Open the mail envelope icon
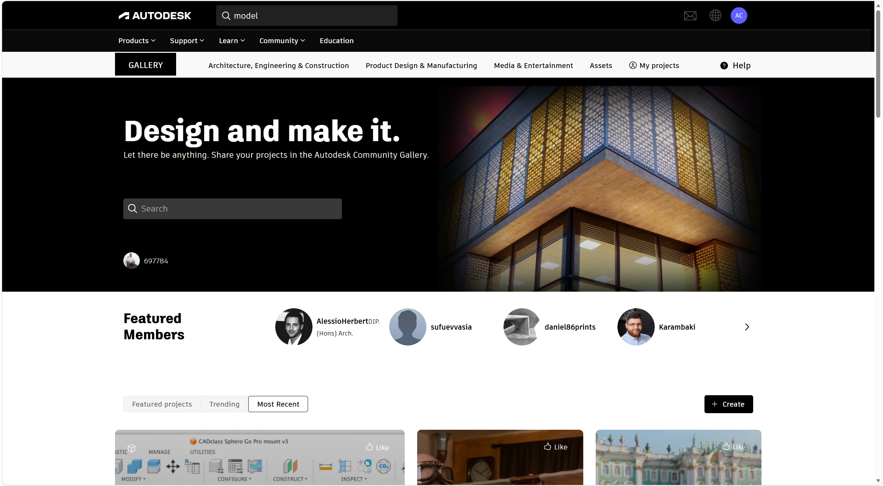This screenshot has width=883, height=486. click(690, 16)
